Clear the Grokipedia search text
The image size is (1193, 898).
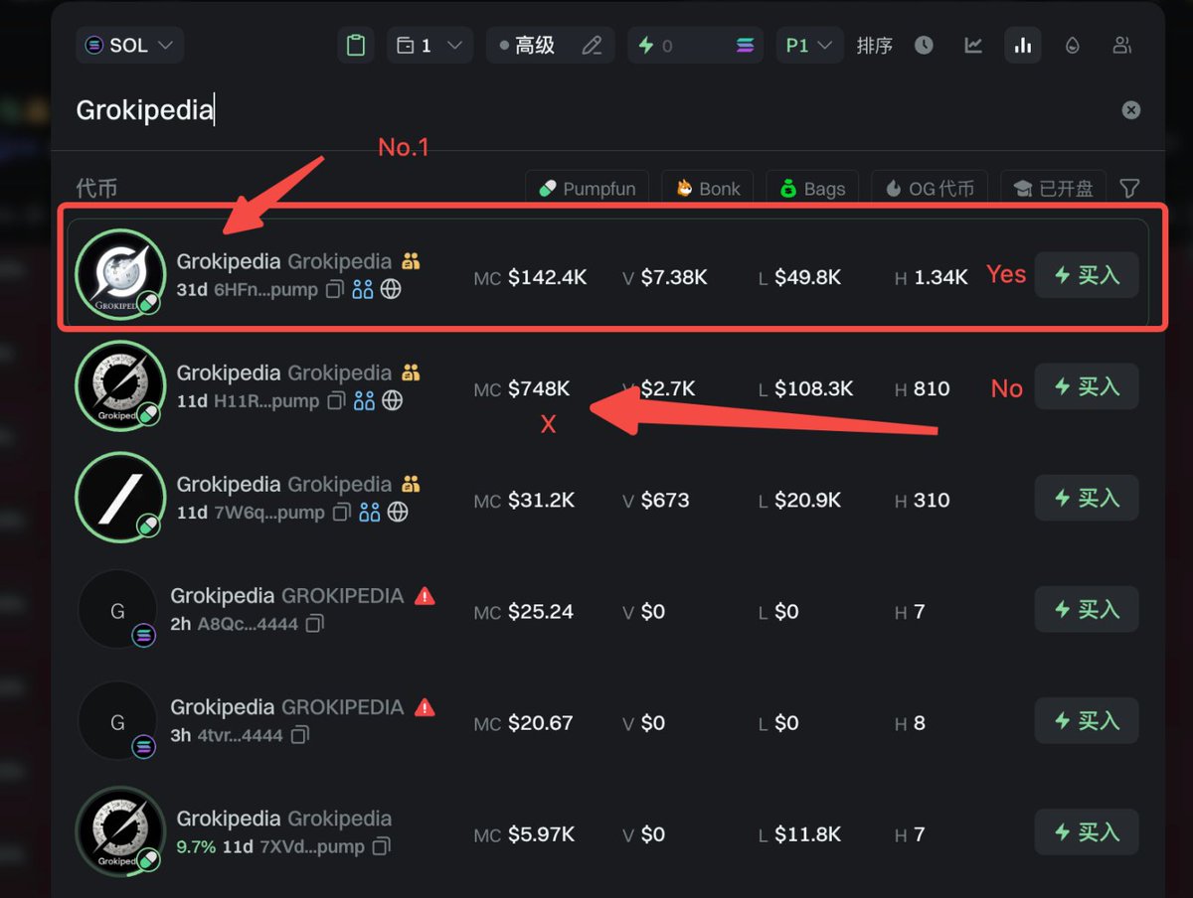tap(1131, 110)
